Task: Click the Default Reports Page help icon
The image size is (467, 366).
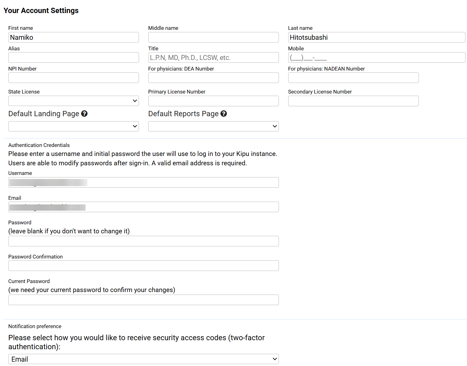Action: point(224,114)
